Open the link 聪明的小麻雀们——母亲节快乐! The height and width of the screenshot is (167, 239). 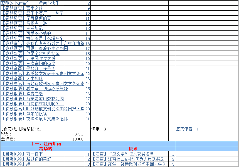coord(32,3)
